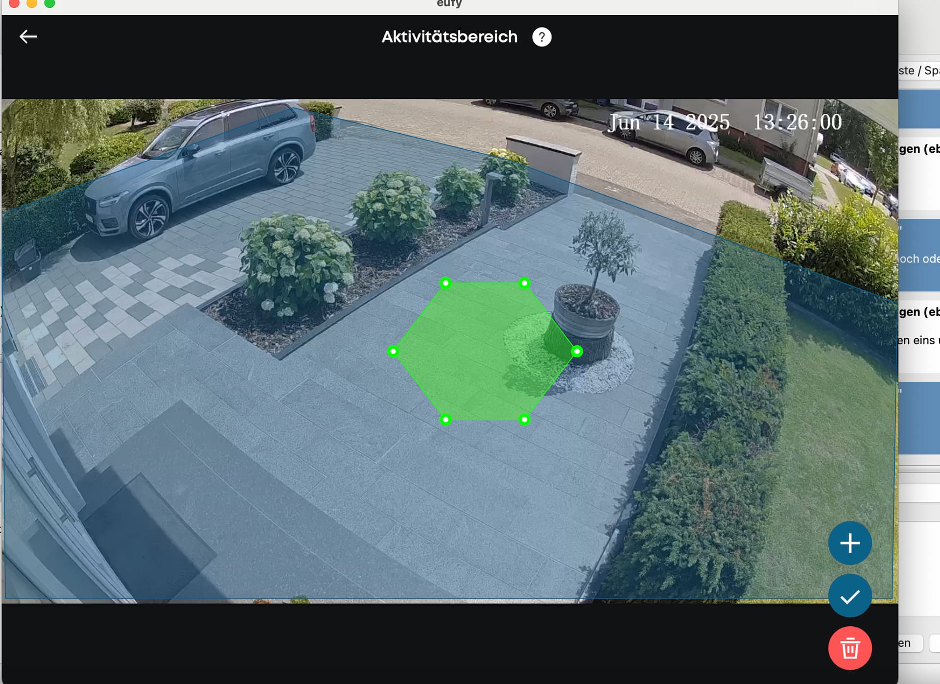Maximize the eufy window with green button
The height and width of the screenshot is (684, 940).
[49, 3]
